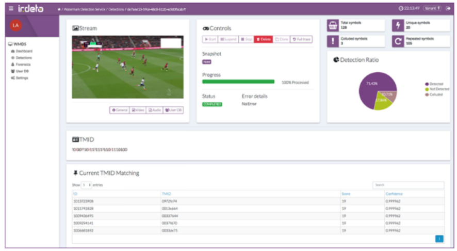Click the logout icon in top bar

[448, 9]
